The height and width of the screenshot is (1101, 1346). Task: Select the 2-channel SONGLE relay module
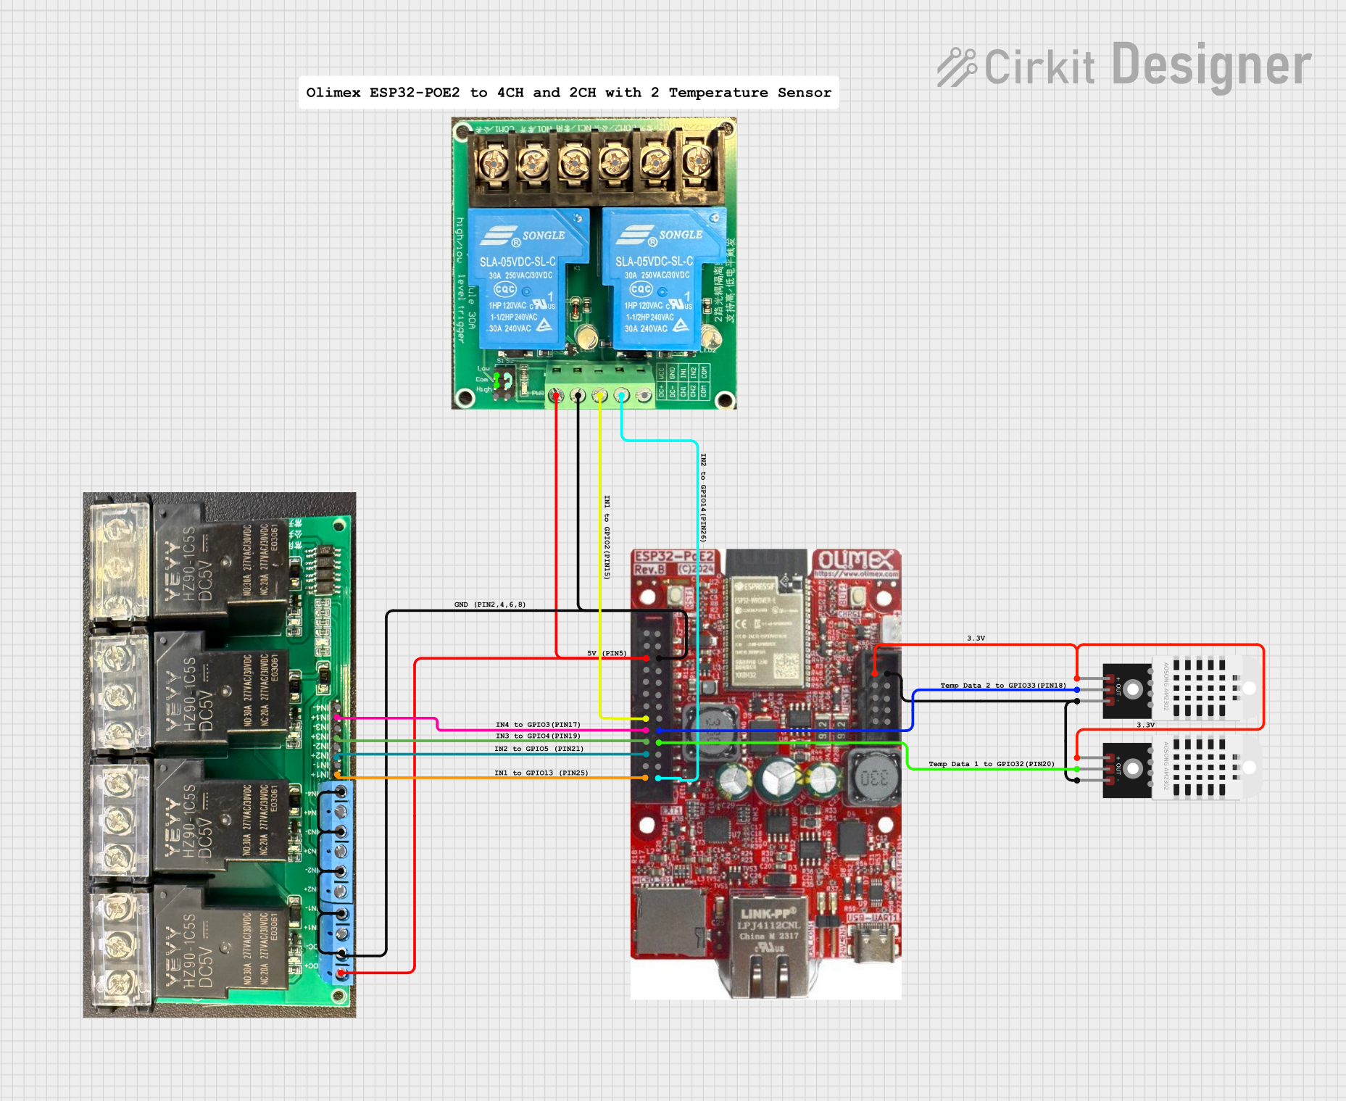[x=594, y=263]
